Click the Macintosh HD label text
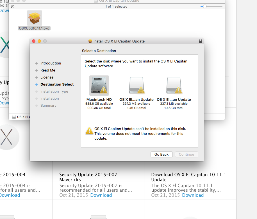 tap(99, 100)
